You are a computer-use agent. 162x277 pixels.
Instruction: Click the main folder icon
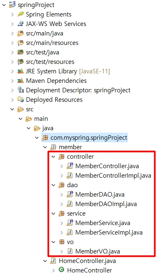tap(29, 119)
